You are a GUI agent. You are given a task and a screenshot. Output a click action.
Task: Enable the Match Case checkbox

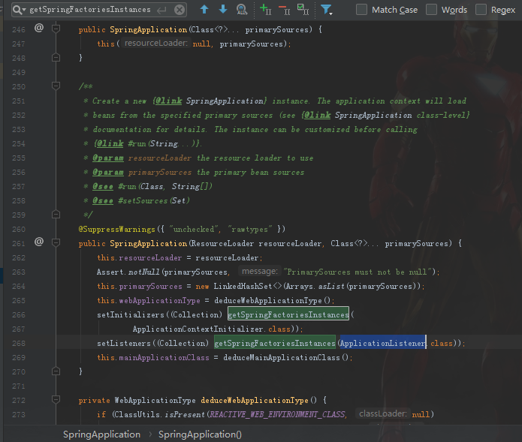pos(362,10)
